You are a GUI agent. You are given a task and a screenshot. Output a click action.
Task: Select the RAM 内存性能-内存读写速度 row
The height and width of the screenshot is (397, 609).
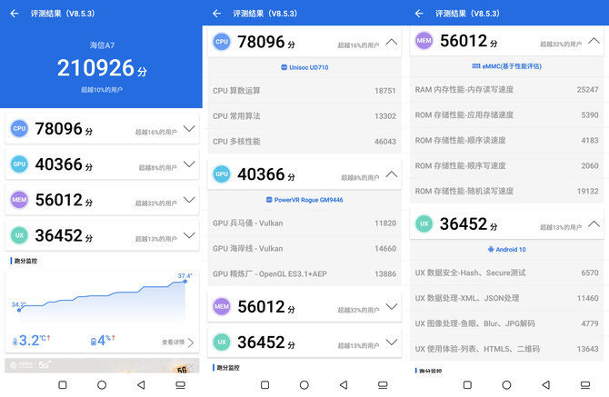tap(506, 90)
